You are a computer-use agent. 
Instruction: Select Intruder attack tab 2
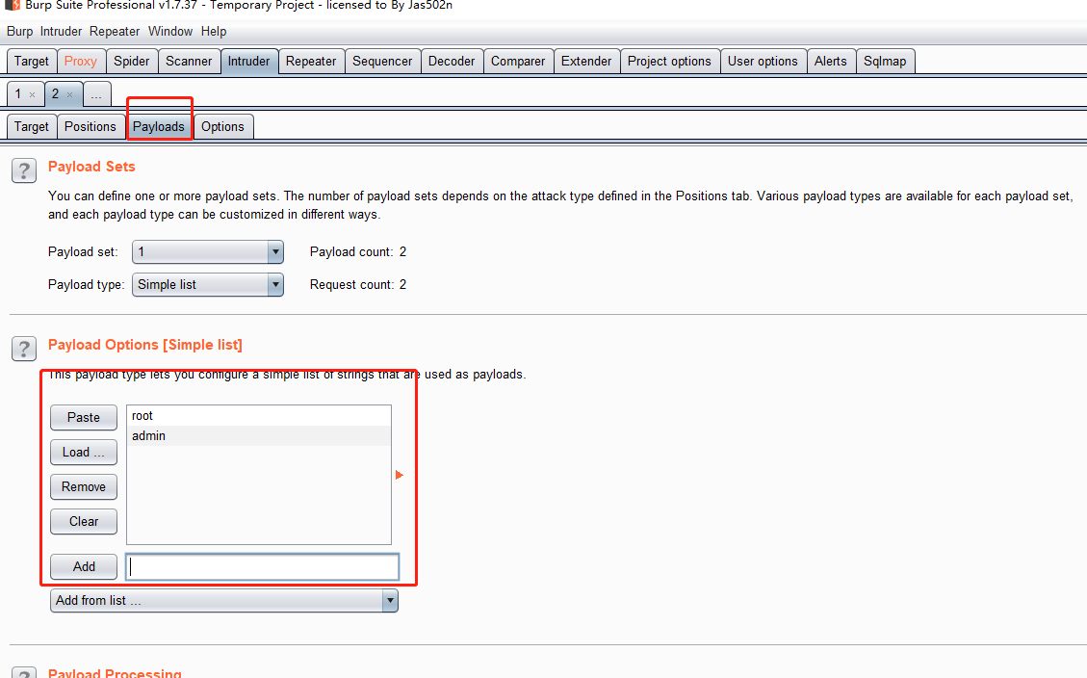56,93
